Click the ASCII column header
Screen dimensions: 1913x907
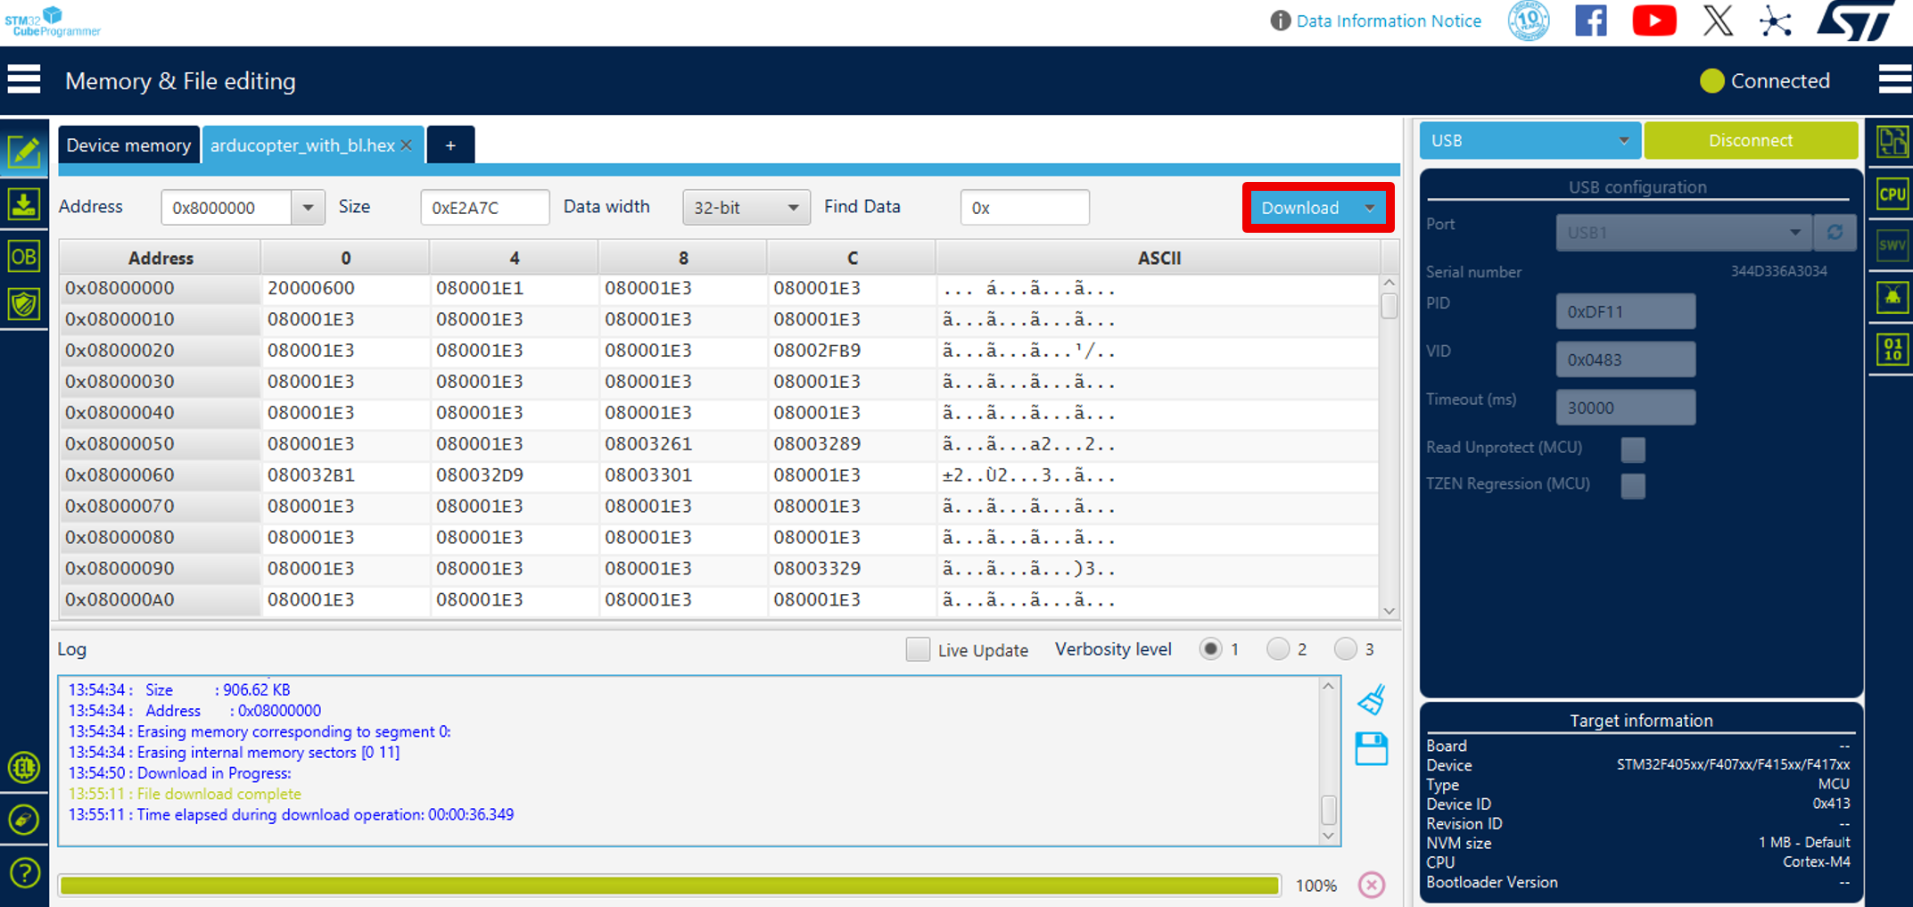1159,258
